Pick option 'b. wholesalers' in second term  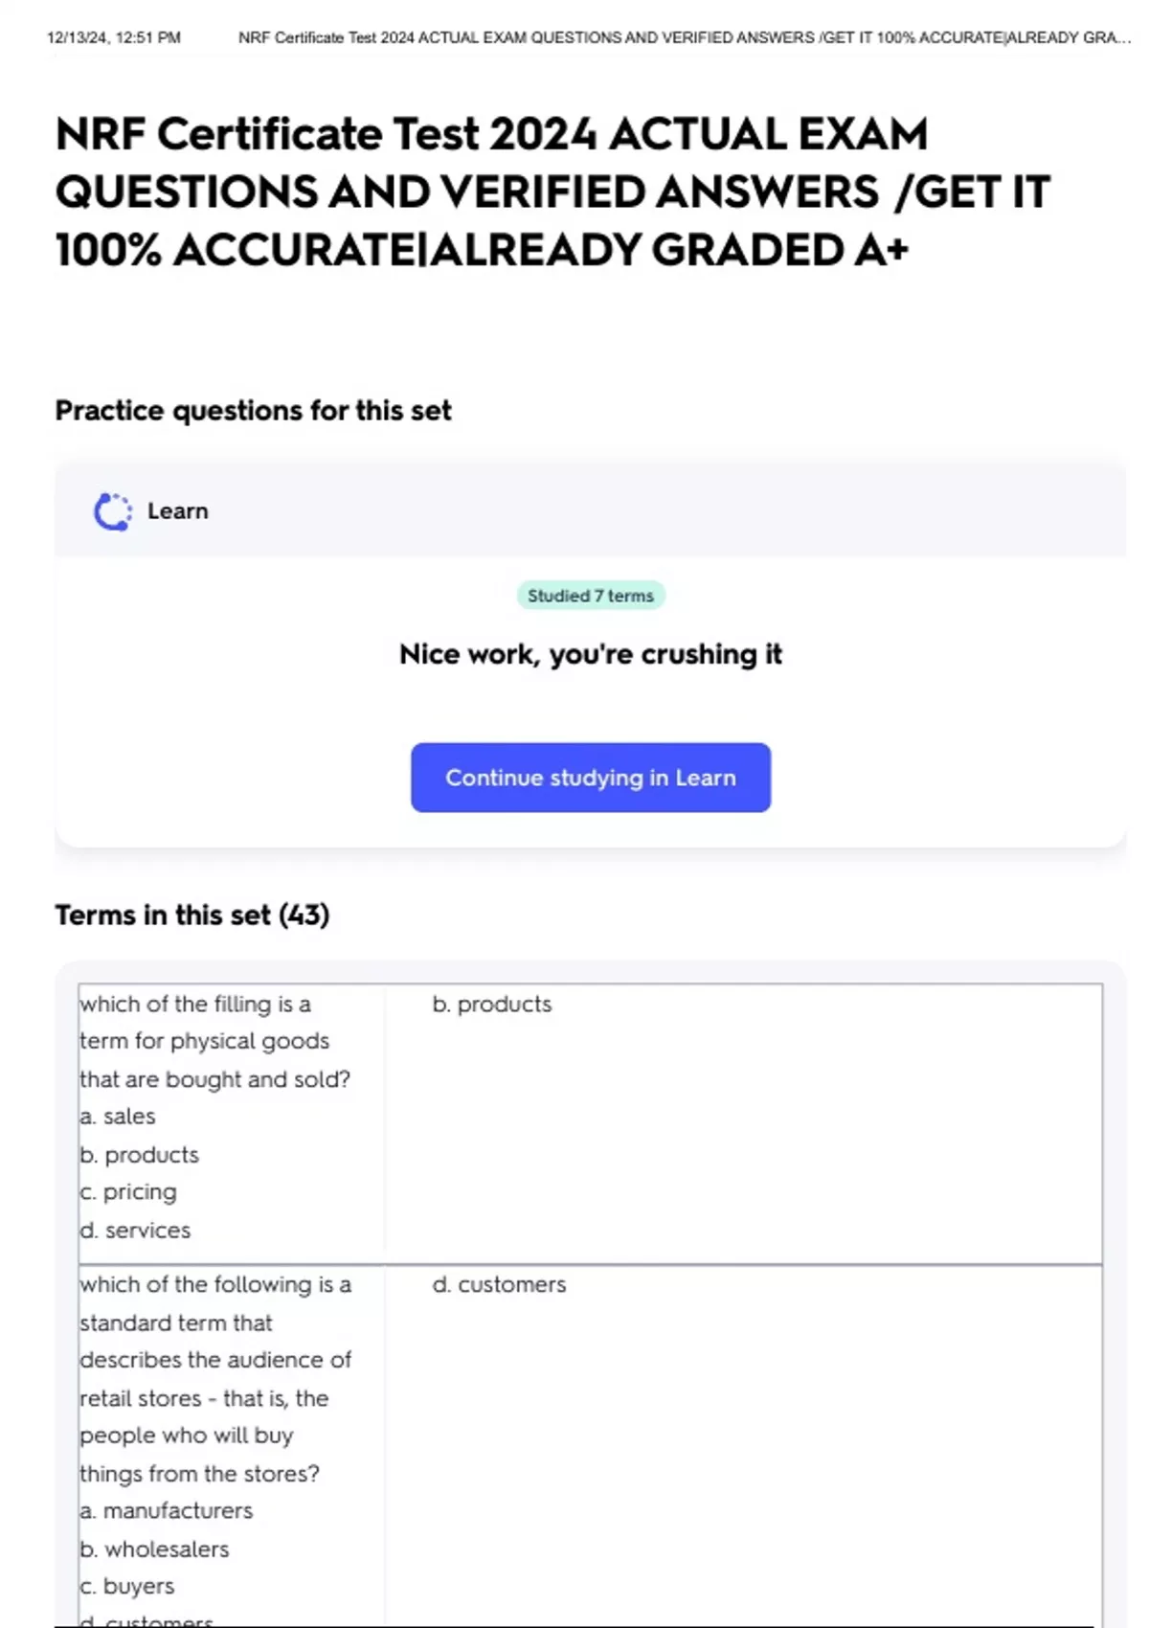point(154,1549)
